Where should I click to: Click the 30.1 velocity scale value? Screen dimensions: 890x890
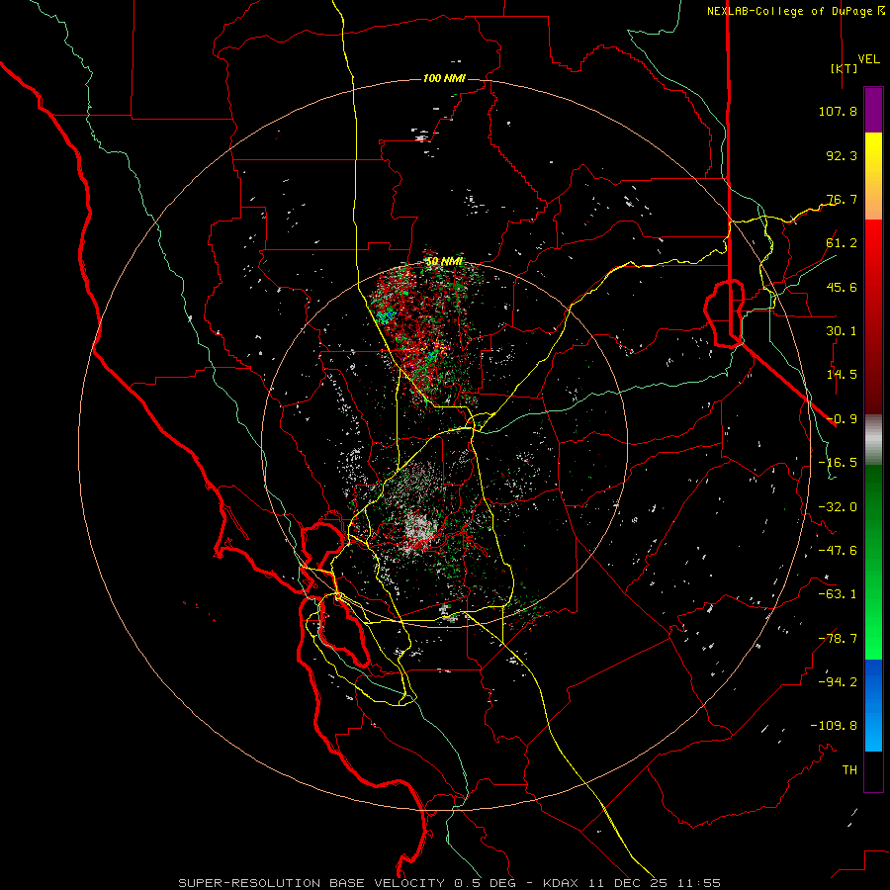coord(842,331)
